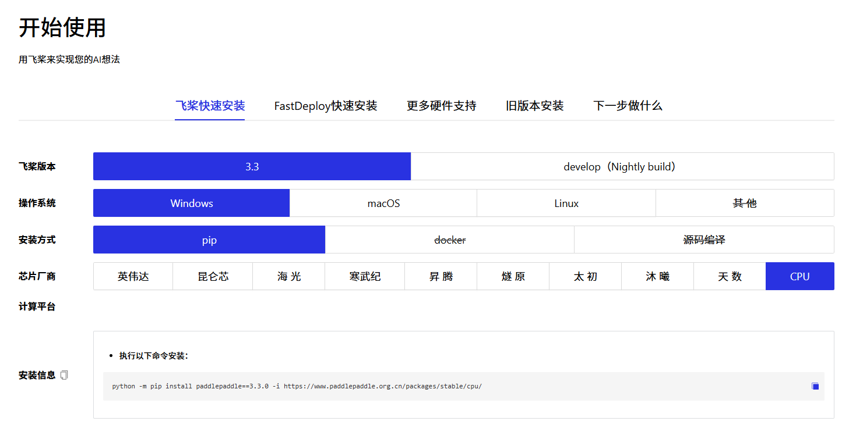Image resolution: width=842 pixels, height=432 pixels.
Task: Choose macOS operating system
Action: [383, 203]
